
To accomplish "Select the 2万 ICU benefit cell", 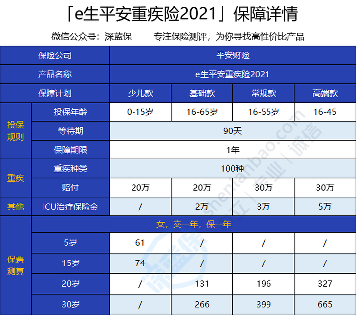I will pos(202,206).
